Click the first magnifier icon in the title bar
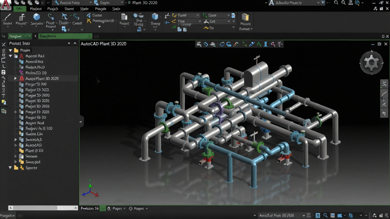Viewport: 390px width, 219px height. (x=336, y=3)
